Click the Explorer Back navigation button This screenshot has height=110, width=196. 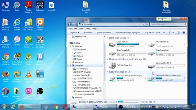[70, 24]
